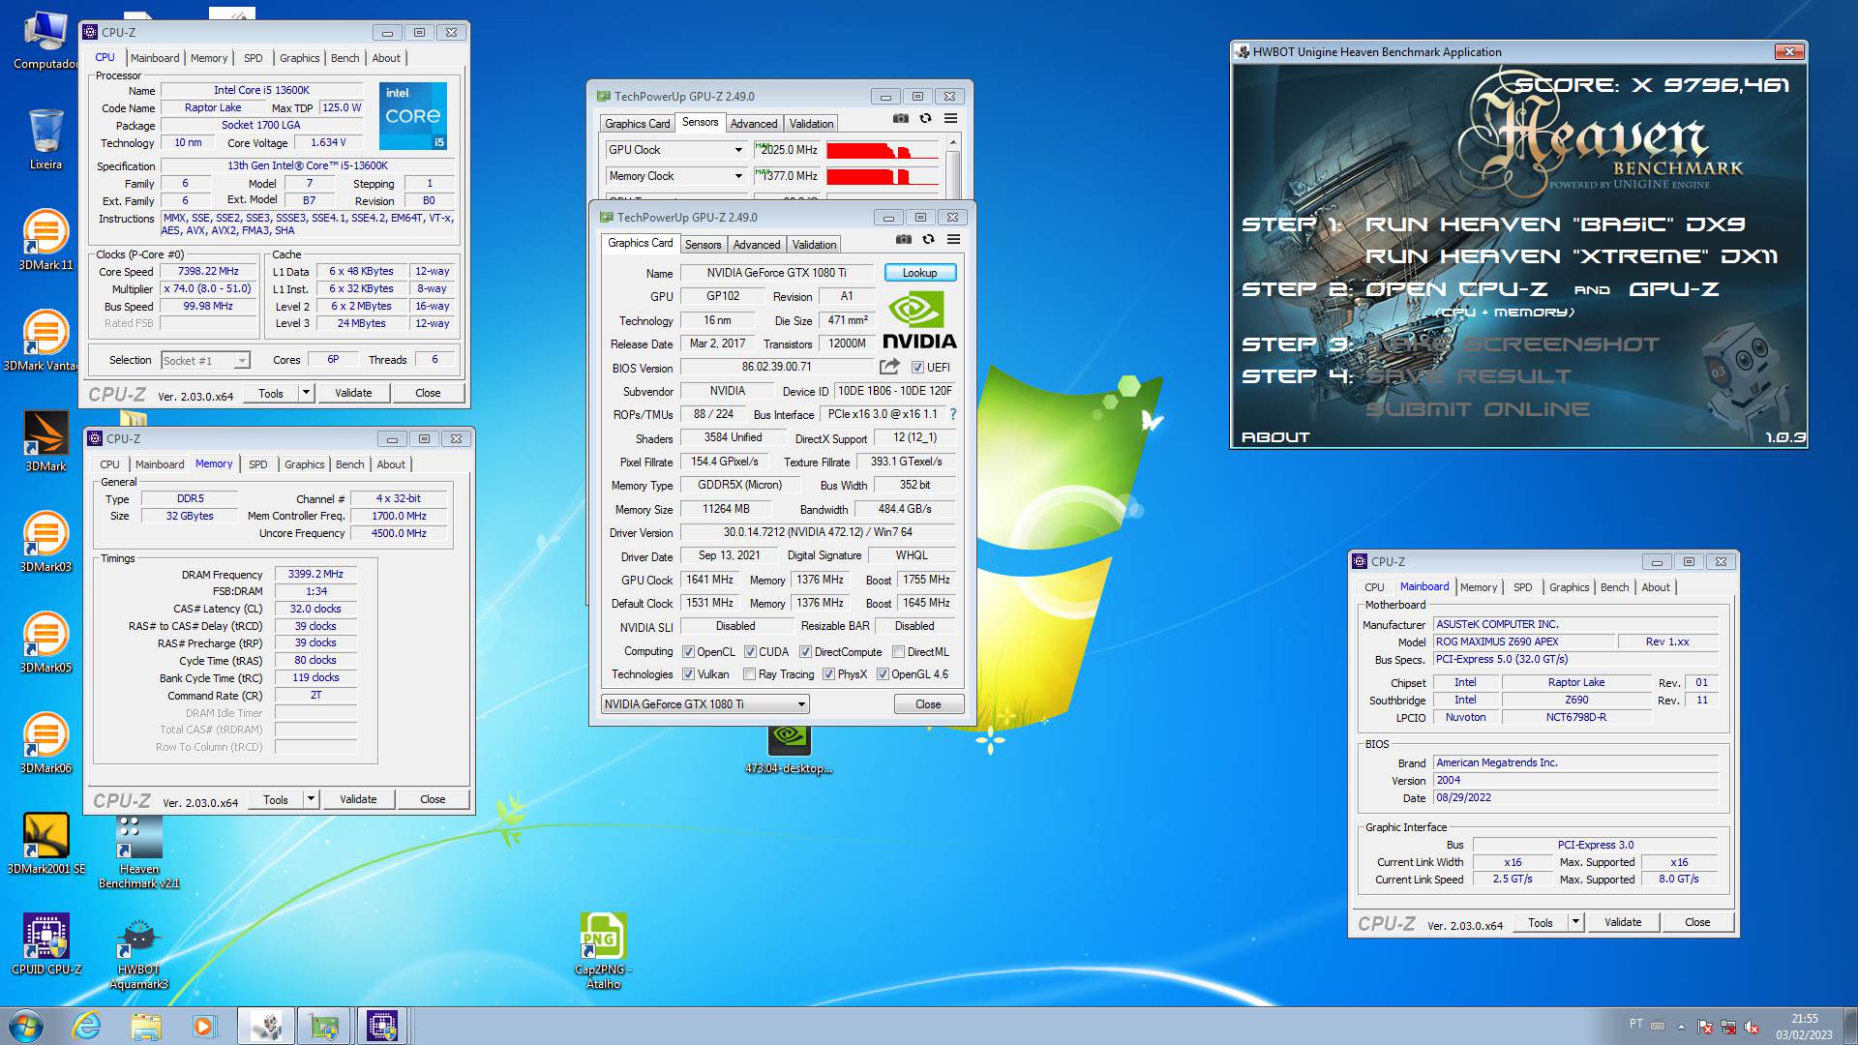
Task: Click the Lookup button in GPU-Z
Action: click(x=920, y=273)
